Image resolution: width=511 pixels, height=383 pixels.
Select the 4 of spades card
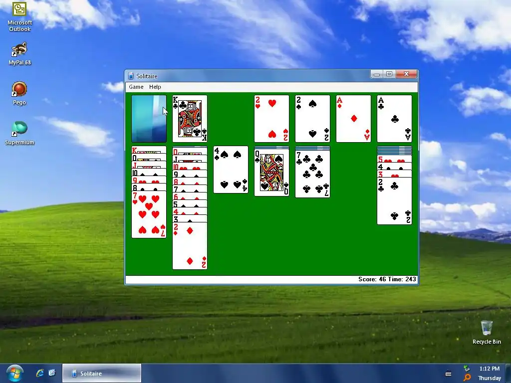click(x=231, y=170)
